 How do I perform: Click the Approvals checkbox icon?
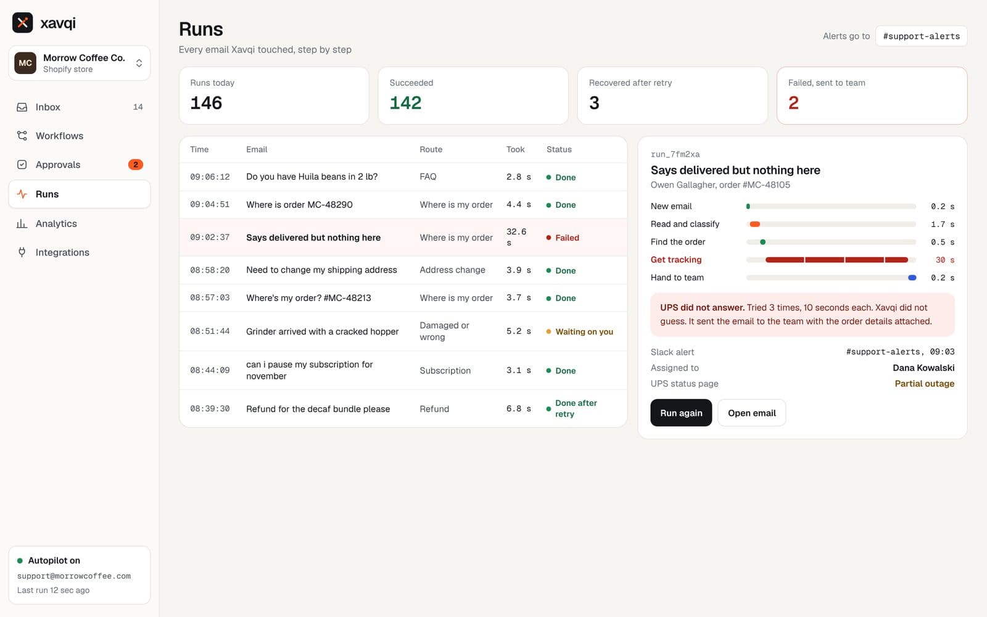[22, 165]
